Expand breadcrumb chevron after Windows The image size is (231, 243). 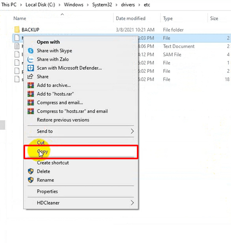coord(88,5)
